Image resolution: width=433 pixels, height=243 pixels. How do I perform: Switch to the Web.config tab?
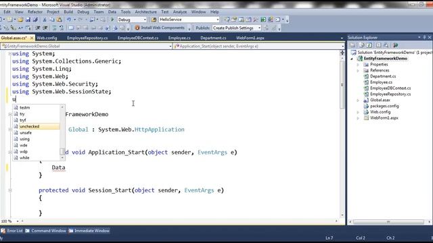click(x=47, y=38)
